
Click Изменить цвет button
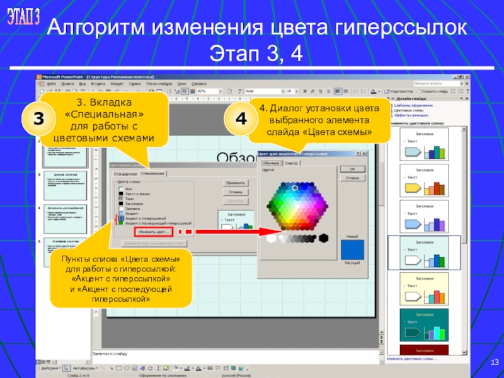click(x=154, y=232)
